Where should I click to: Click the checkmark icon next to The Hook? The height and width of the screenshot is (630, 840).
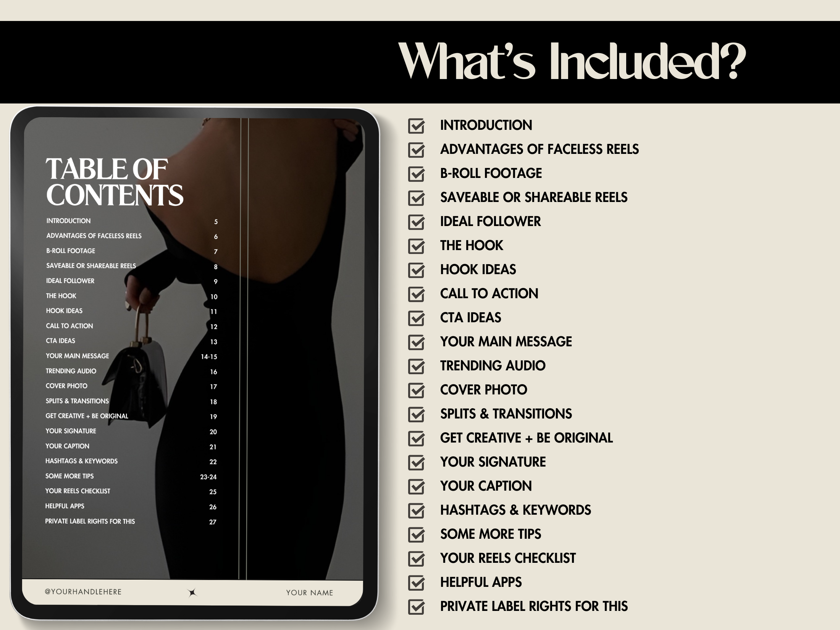419,244
